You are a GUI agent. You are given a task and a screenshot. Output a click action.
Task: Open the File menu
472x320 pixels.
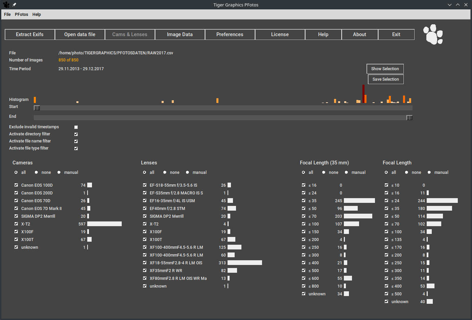coord(7,15)
